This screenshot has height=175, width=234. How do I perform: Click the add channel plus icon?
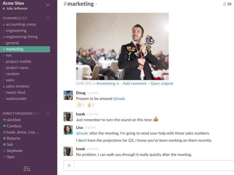pos(48,18)
